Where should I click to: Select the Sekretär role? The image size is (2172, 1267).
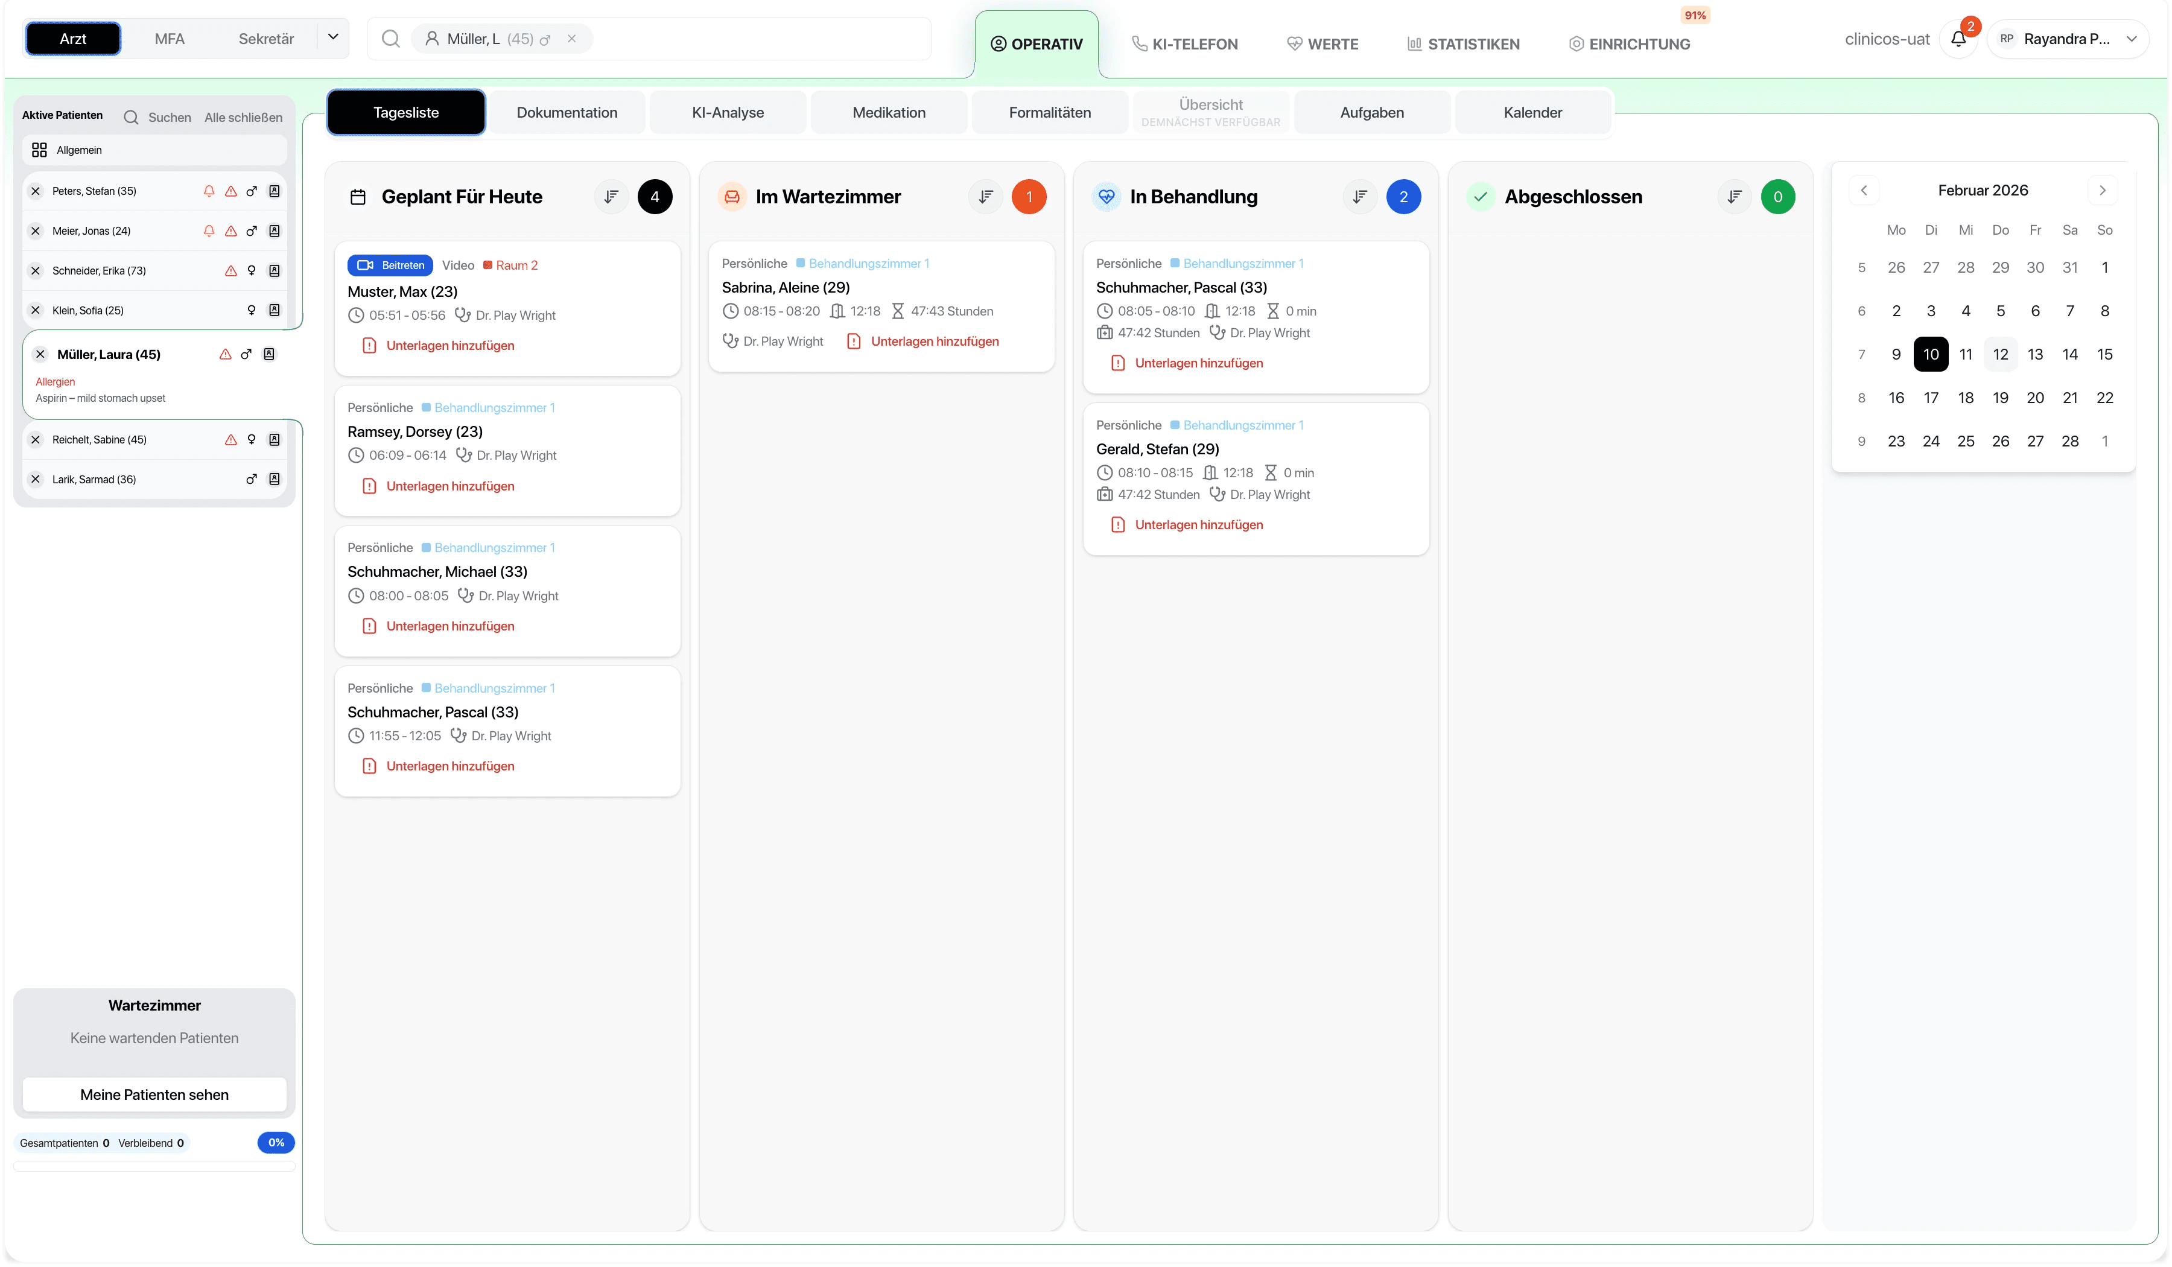(x=265, y=39)
